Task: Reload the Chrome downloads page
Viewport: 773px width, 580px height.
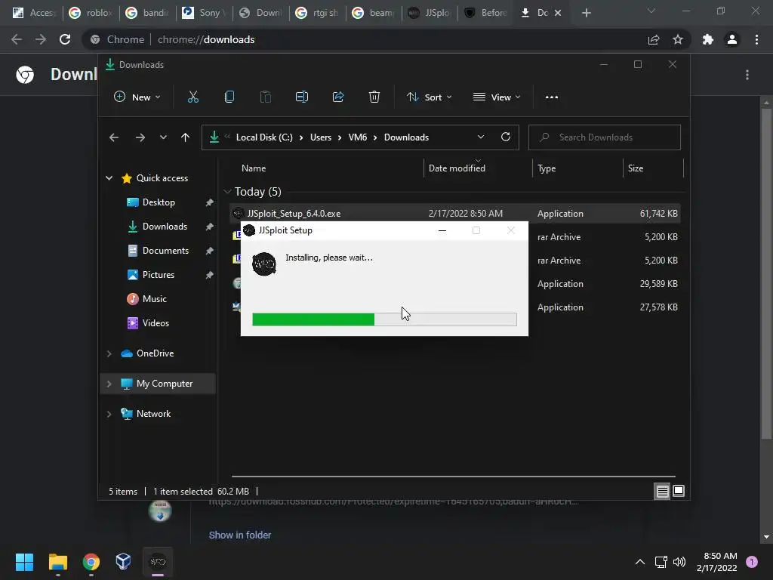Action: [65, 39]
